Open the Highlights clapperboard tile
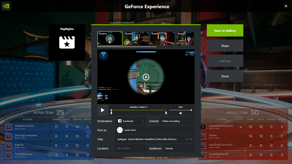Image resolution: width=292 pixels, height=164 pixels. pos(67,42)
